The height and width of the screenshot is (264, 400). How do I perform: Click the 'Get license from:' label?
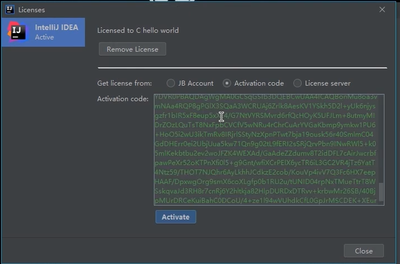click(x=124, y=83)
